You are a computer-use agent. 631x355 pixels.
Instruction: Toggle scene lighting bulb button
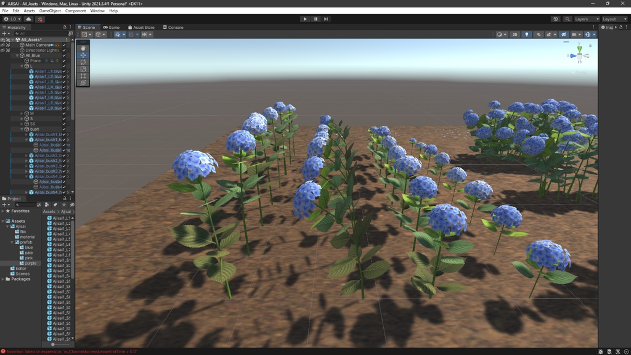[526, 35]
